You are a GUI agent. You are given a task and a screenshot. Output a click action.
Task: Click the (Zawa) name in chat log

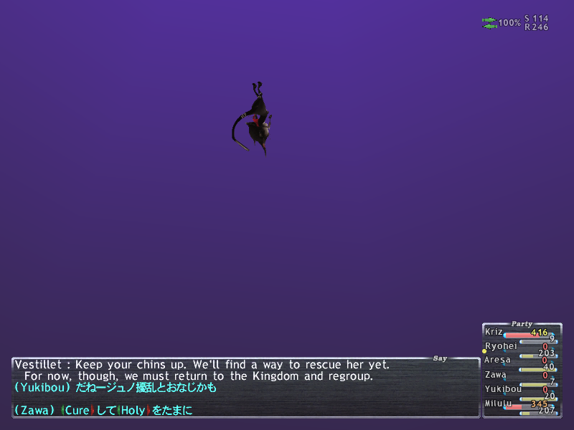point(34,410)
